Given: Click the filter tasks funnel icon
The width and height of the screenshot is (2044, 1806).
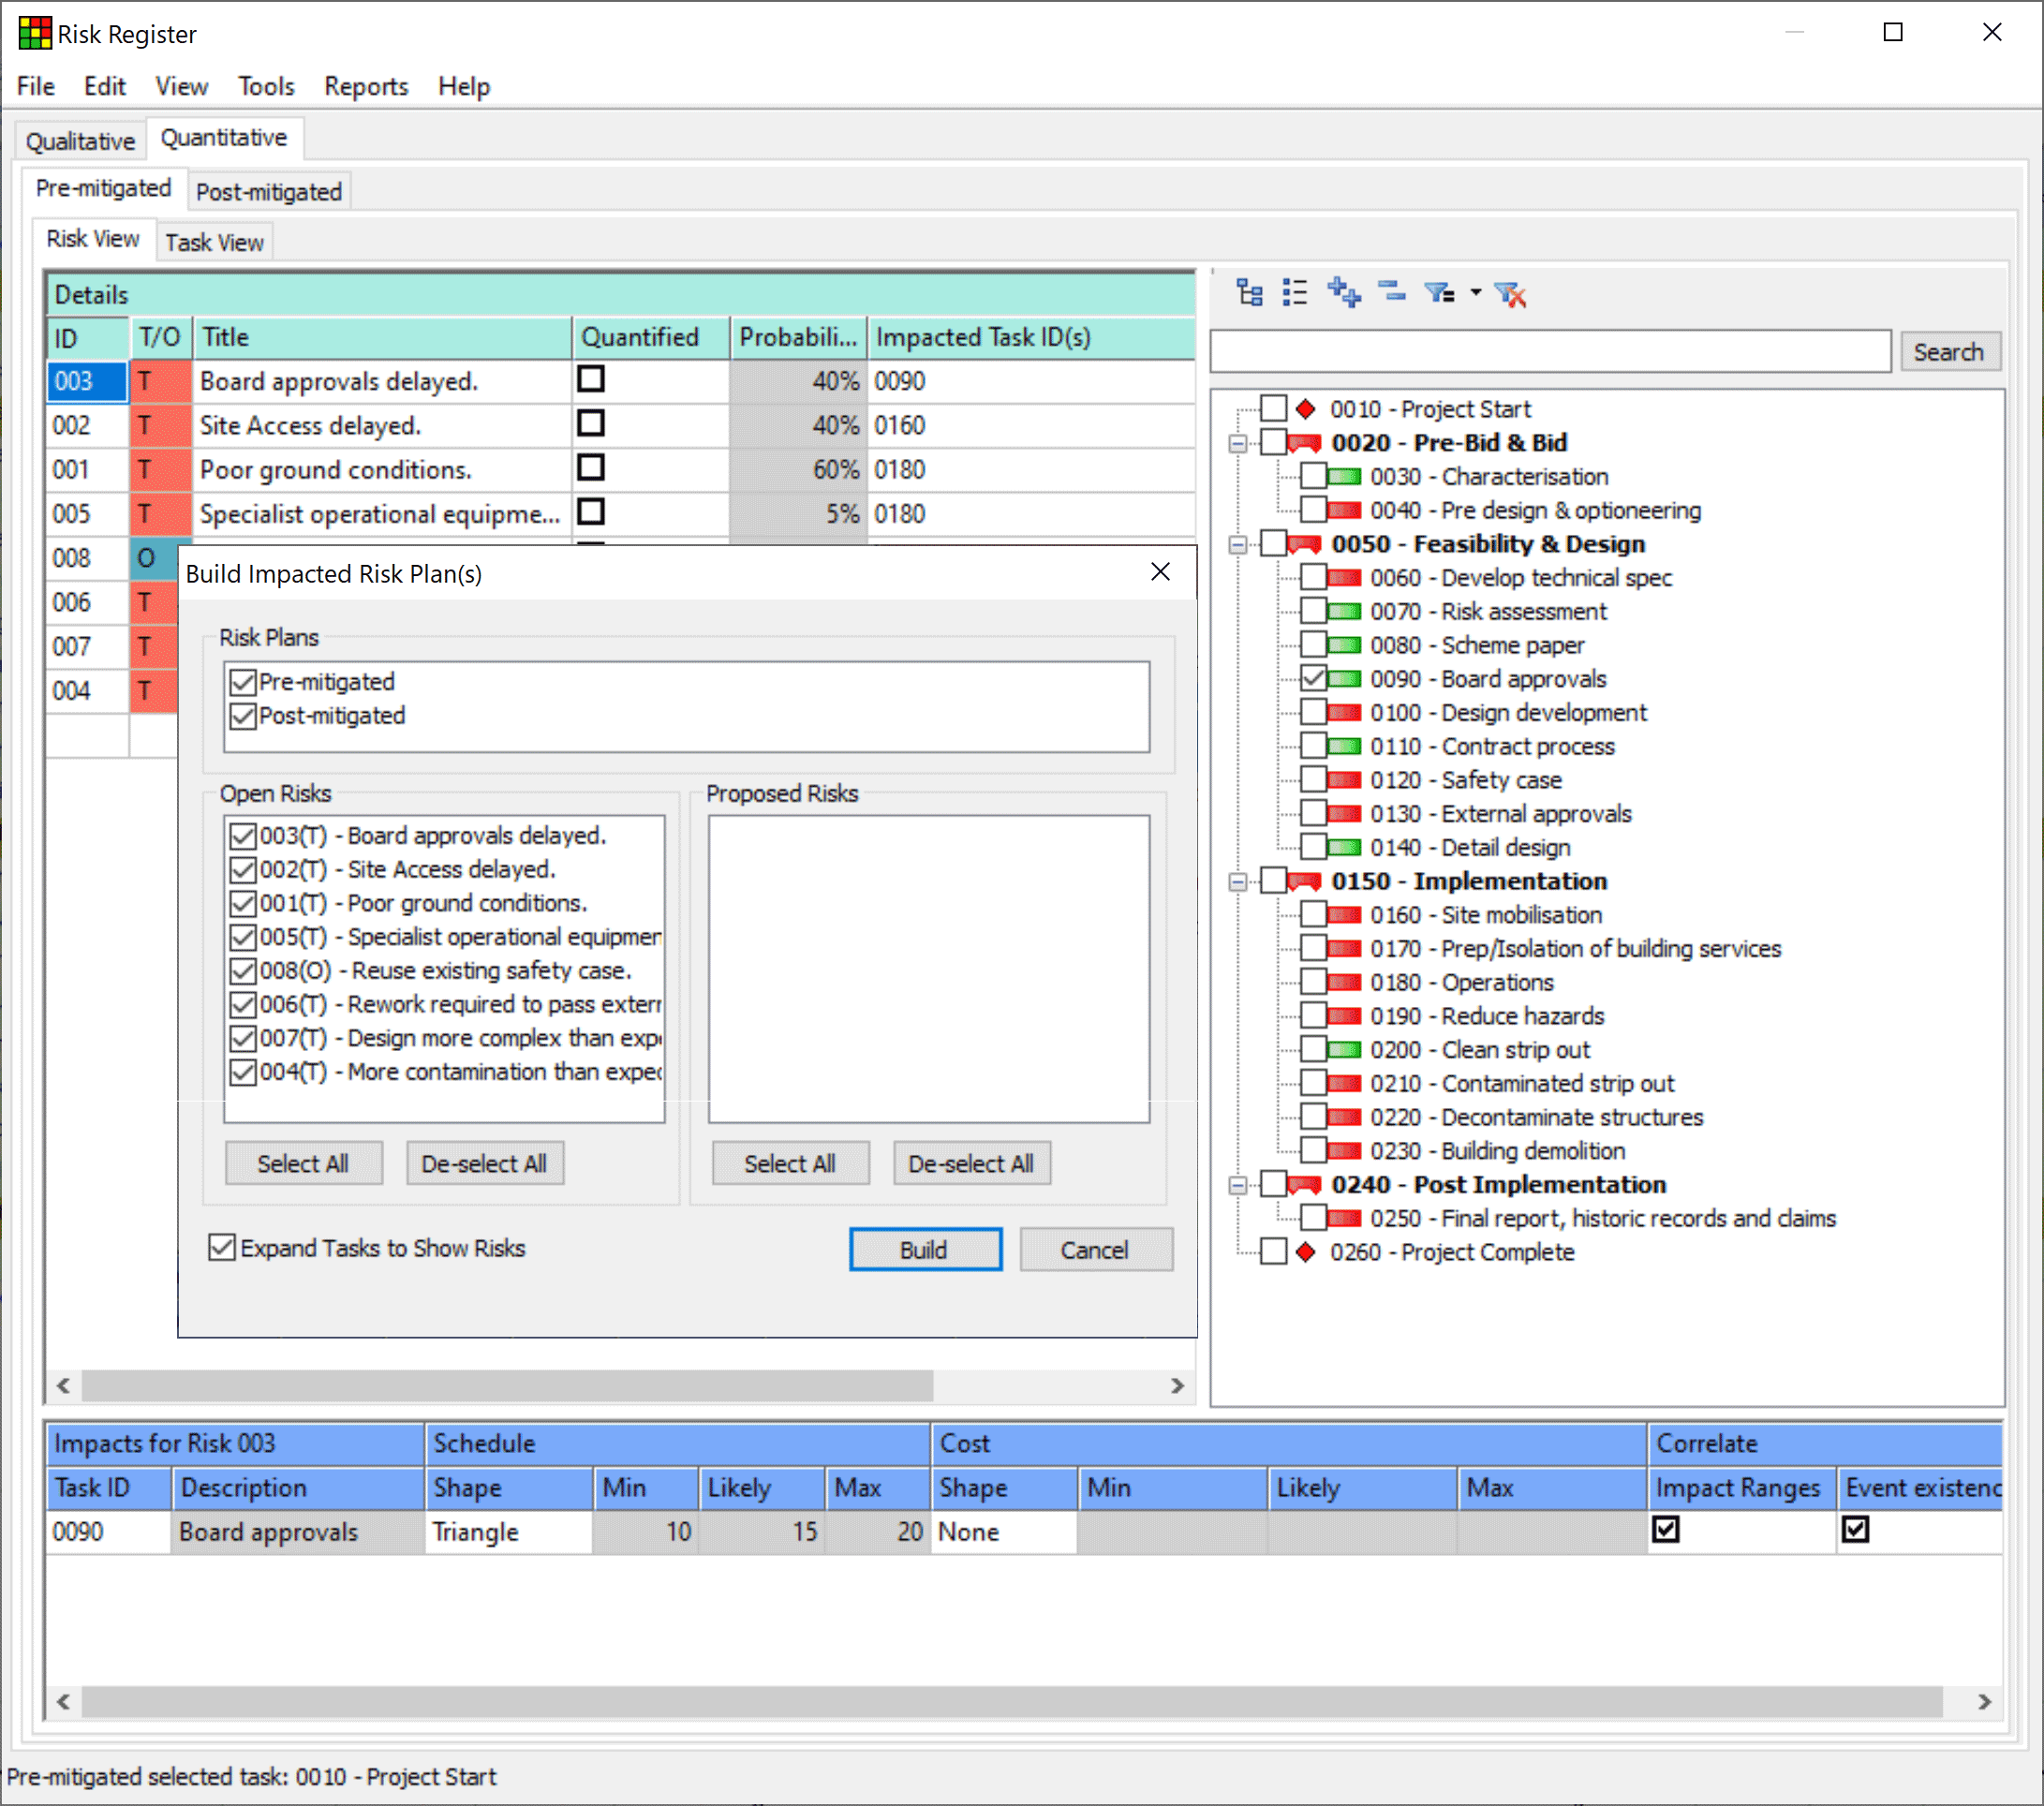Looking at the screenshot, I should click(1439, 293).
